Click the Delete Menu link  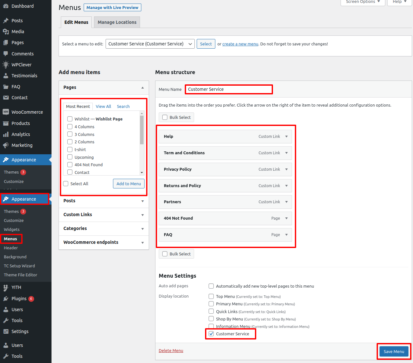click(x=171, y=351)
